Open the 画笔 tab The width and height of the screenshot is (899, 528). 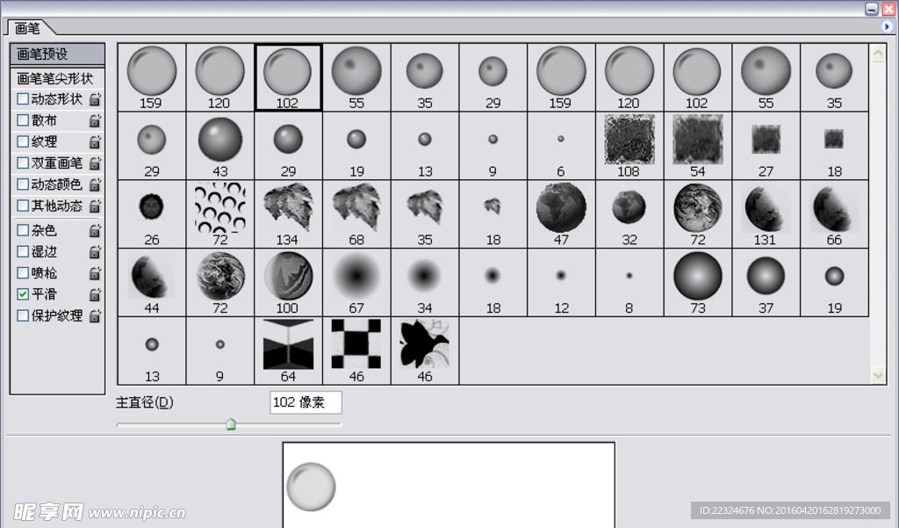tap(27, 27)
